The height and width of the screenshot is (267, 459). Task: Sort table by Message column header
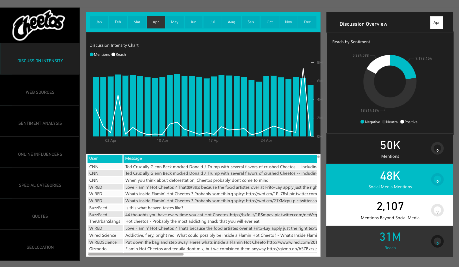(220, 158)
